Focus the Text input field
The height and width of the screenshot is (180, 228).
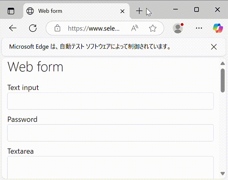(110, 101)
